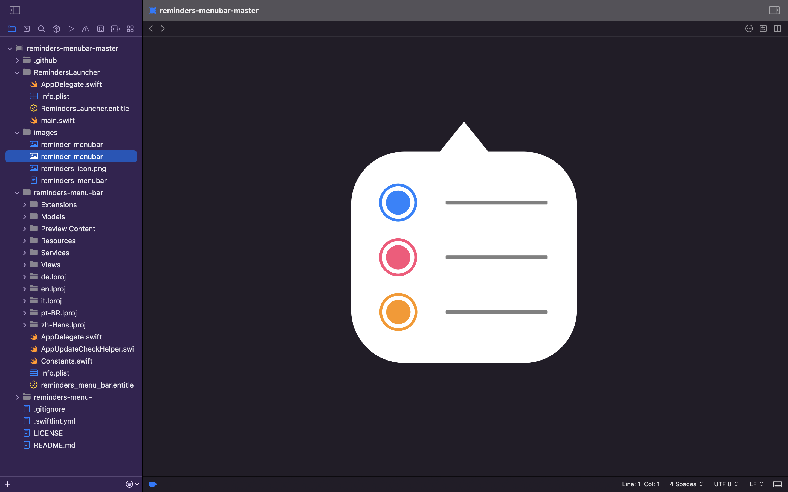Screen dimensions: 788x492
Task: Open the warnings and errors panel
Action: tap(86, 29)
